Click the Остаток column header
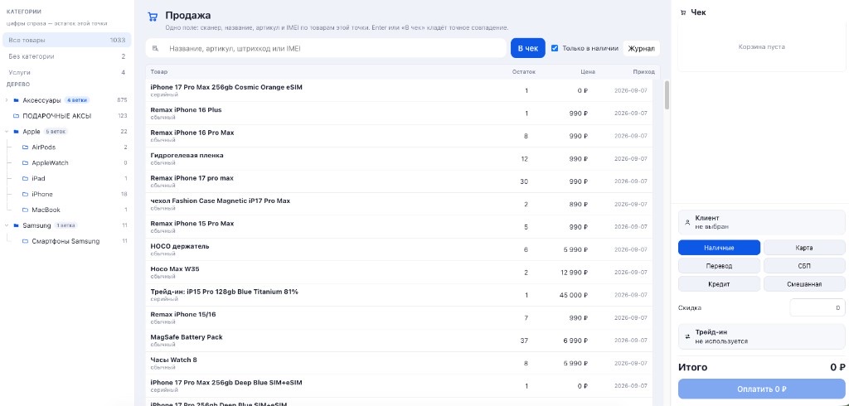 [524, 71]
